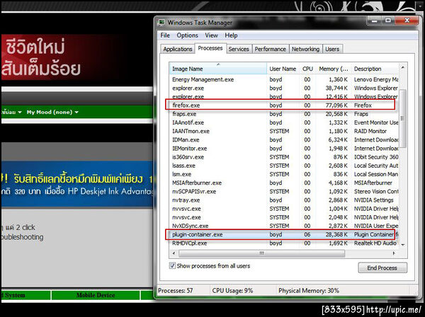Click the process list vertical scrollbar thumb

click(402, 118)
